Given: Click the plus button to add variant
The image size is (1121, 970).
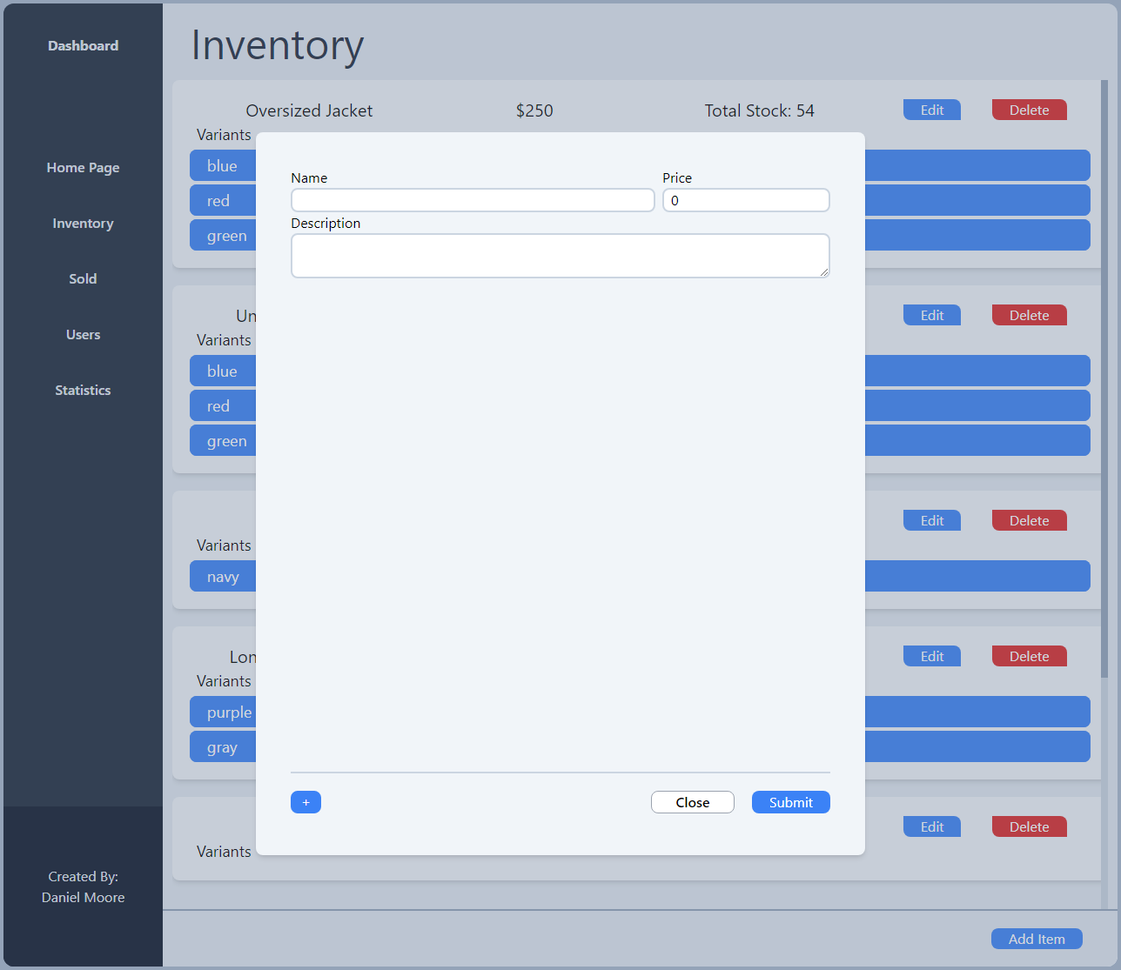Looking at the screenshot, I should point(305,802).
